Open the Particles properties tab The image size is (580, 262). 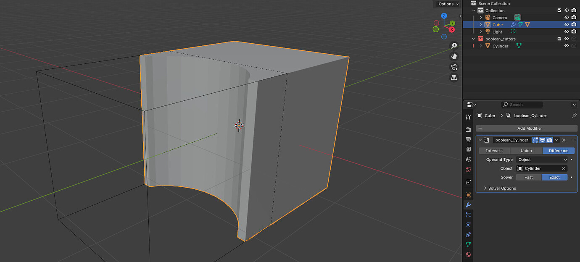(468, 215)
